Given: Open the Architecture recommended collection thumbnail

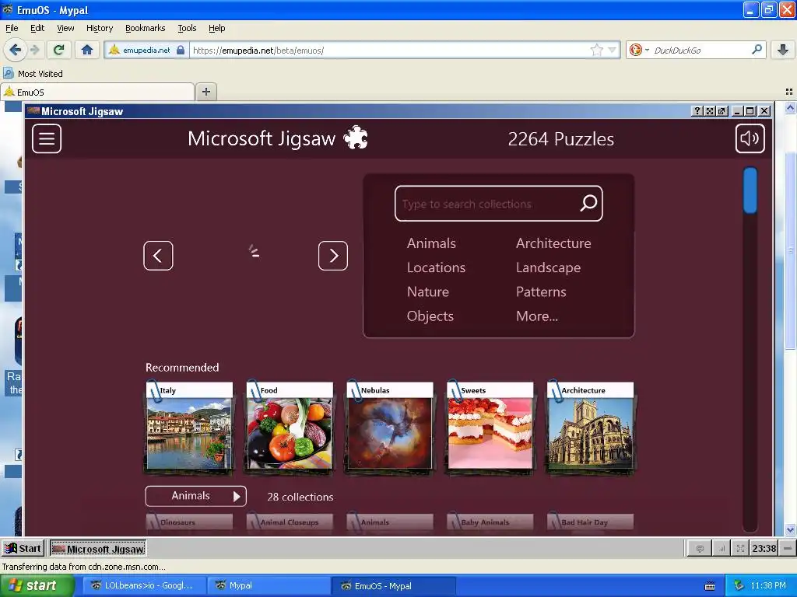Looking at the screenshot, I should click(590, 428).
